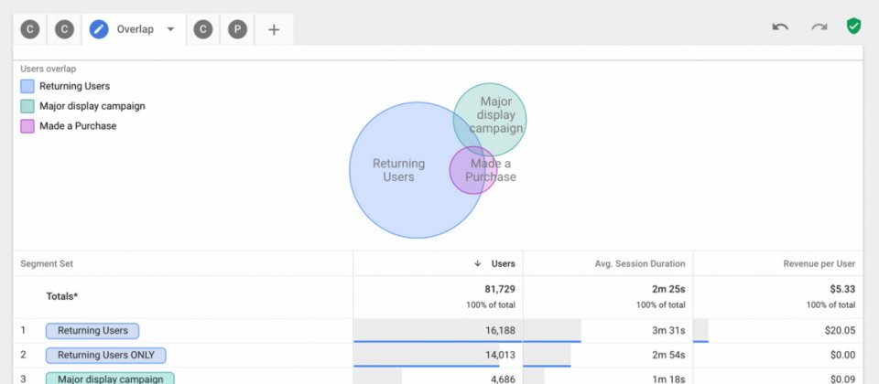
Task: Click the Major display campaign chip in the table
Action: coord(110,379)
